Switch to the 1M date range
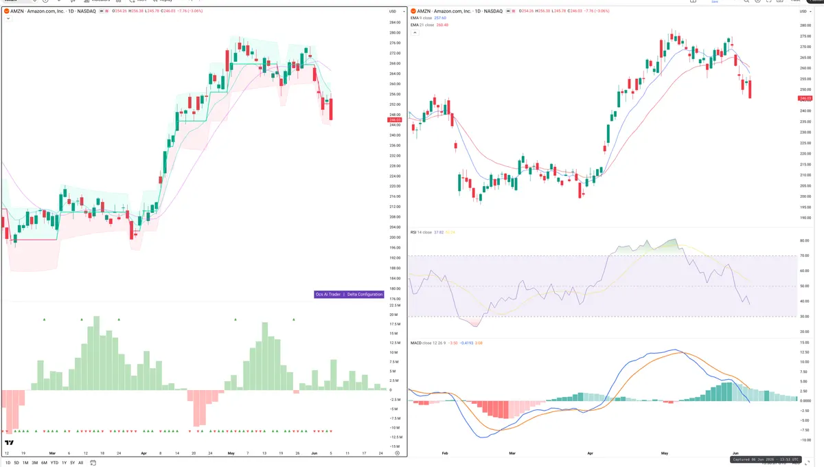The height and width of the screenshot is (467, 824). pyautogui.click(x=25, y=463)
